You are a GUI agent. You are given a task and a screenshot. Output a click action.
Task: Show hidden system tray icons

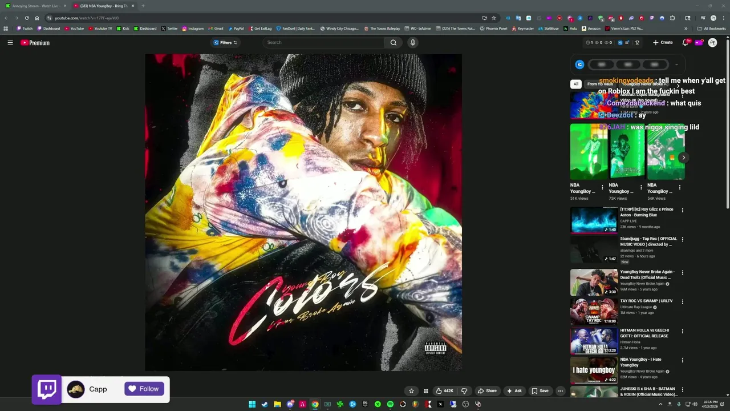660,404
